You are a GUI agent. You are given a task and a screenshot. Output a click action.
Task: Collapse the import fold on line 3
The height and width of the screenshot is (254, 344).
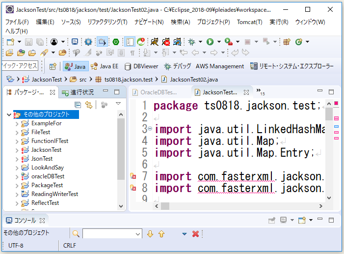[150, 128]
